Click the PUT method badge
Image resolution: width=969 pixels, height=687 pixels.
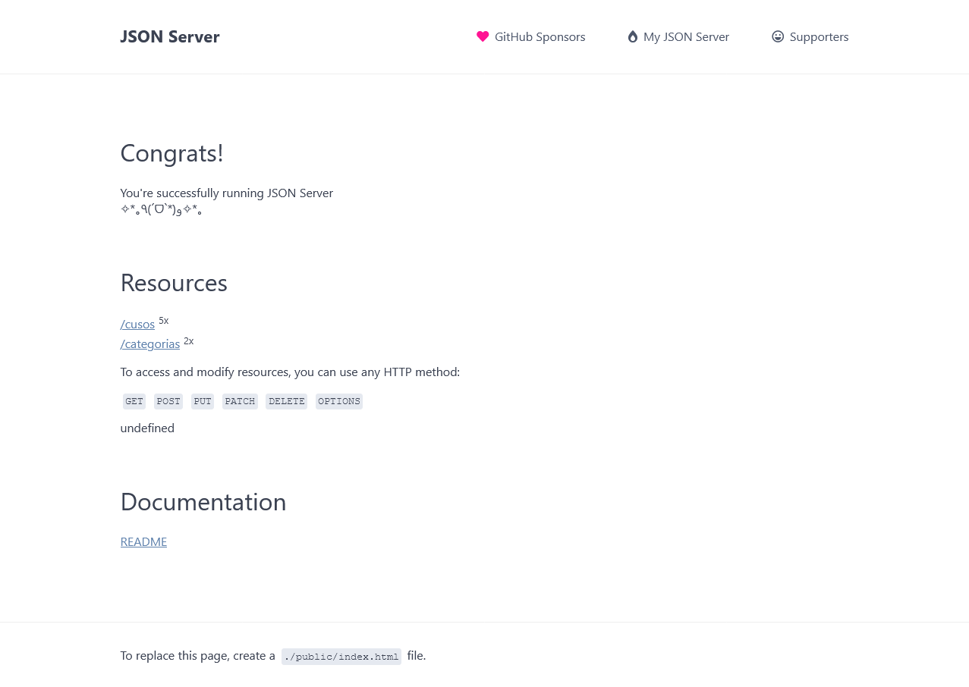click(x=203, y=401)
